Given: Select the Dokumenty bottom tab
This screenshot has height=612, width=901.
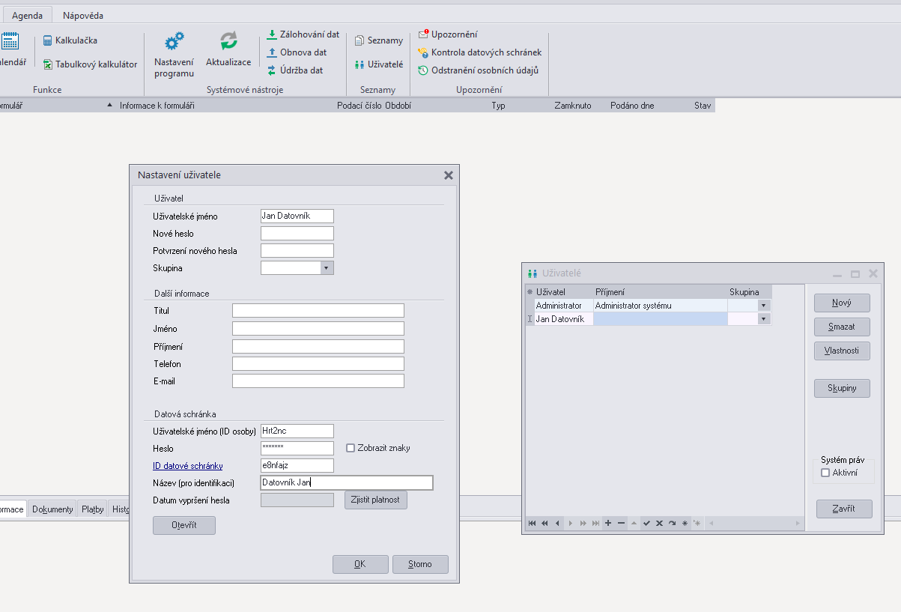Looking at the screenshot, I should point(52,509).
